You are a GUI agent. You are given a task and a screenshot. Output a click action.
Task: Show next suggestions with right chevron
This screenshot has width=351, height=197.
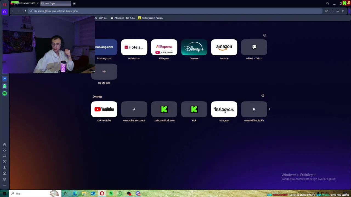269,109
